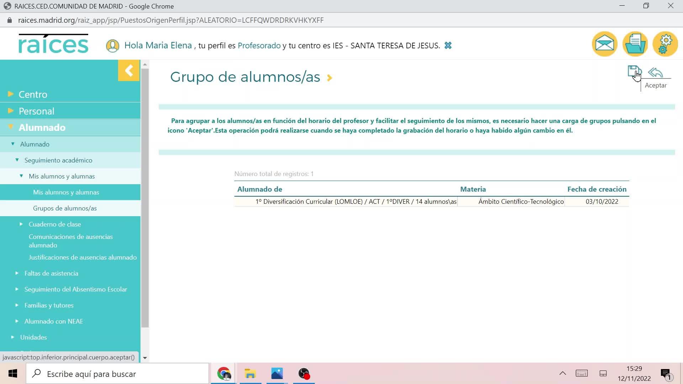
Task: Expand Cuaderno de clase submenu
Action: click(x=54, y=224)
